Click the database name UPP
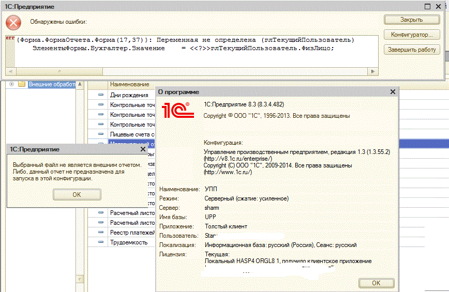449x292 pixels. click(211, 217)
